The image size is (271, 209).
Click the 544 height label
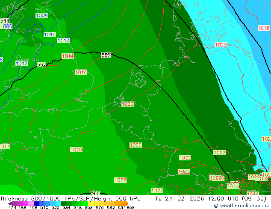[5, 21]
